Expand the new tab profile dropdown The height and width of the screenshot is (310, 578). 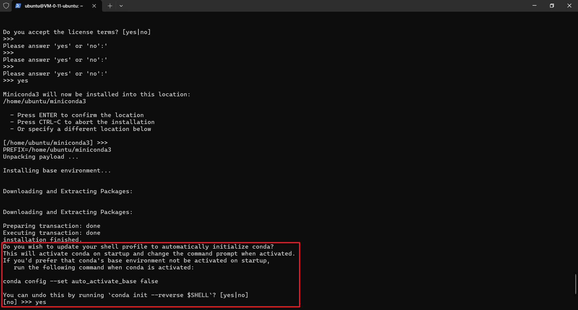(x=121, y=6)
